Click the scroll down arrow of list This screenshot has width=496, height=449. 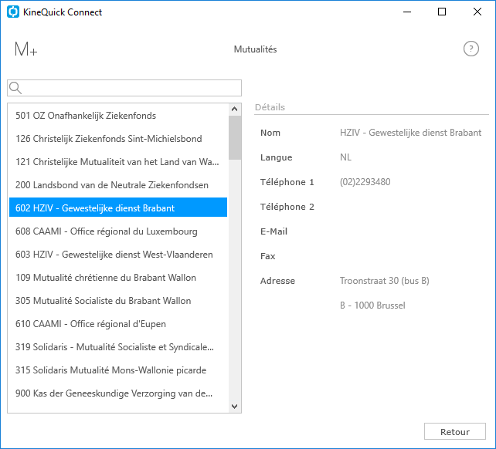pyautogui.click(x=234, y=407)
